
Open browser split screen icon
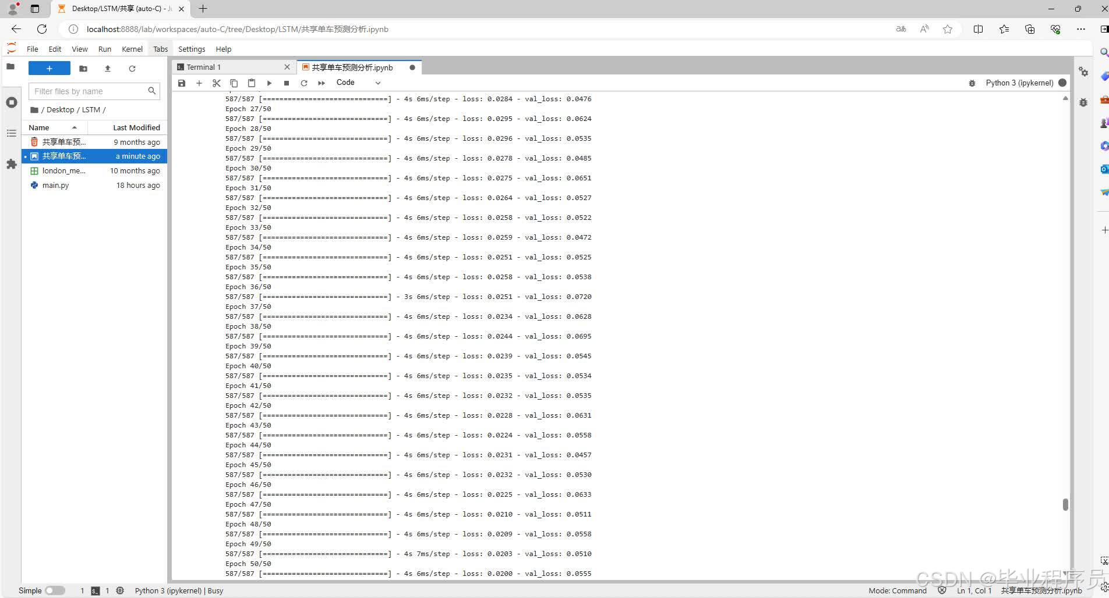[x=978, y=29]
